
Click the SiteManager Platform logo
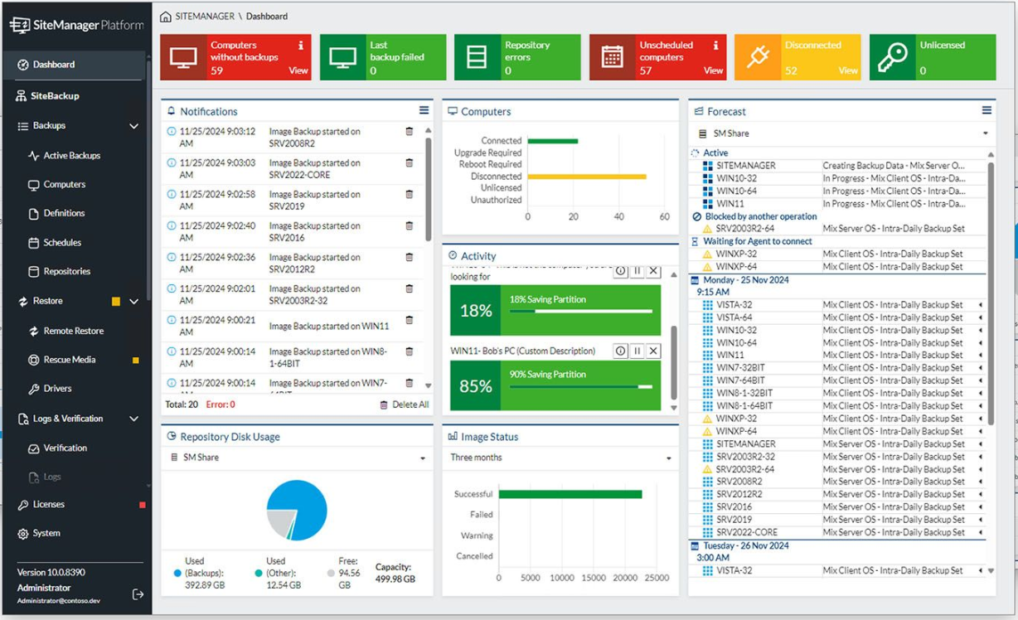76,25
